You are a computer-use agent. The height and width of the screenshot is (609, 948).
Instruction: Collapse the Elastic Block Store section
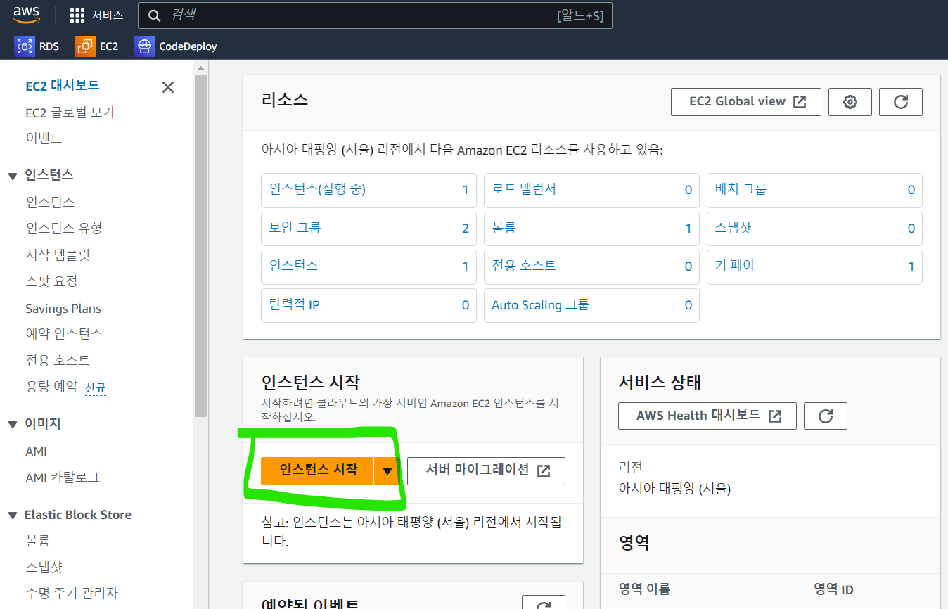coord(13,515)
